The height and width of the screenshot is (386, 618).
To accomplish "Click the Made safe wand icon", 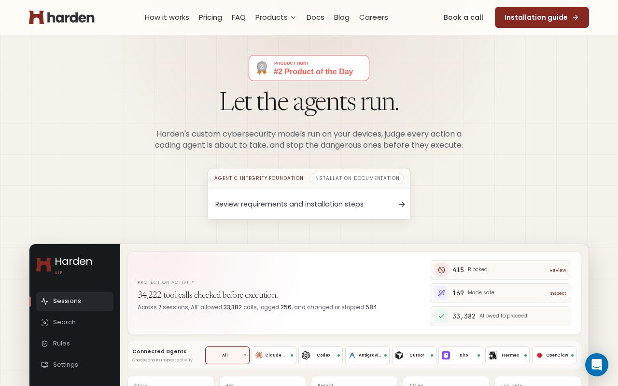I will pos(441,293).
